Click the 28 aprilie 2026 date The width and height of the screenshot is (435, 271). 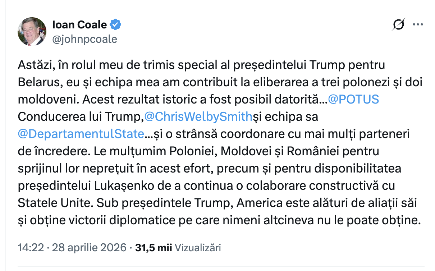click(x=90, y=248)
